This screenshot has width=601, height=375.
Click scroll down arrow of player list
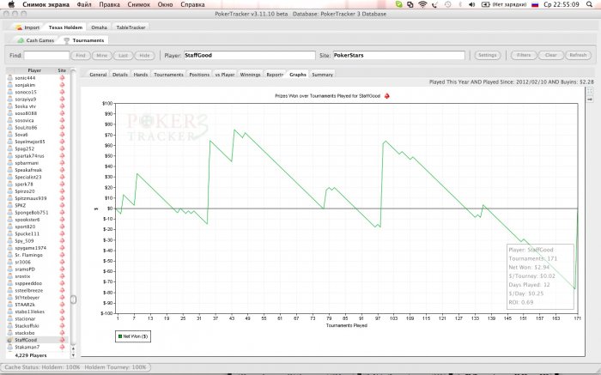(73, 354)
